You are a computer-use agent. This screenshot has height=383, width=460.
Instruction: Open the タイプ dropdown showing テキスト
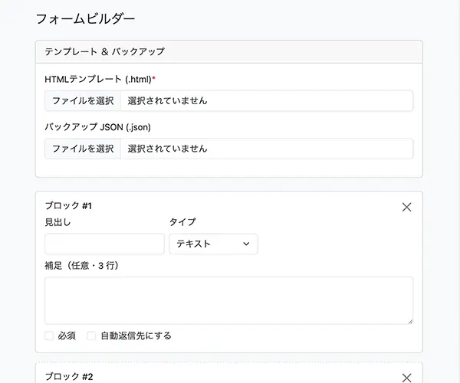[x=213, y=244]
